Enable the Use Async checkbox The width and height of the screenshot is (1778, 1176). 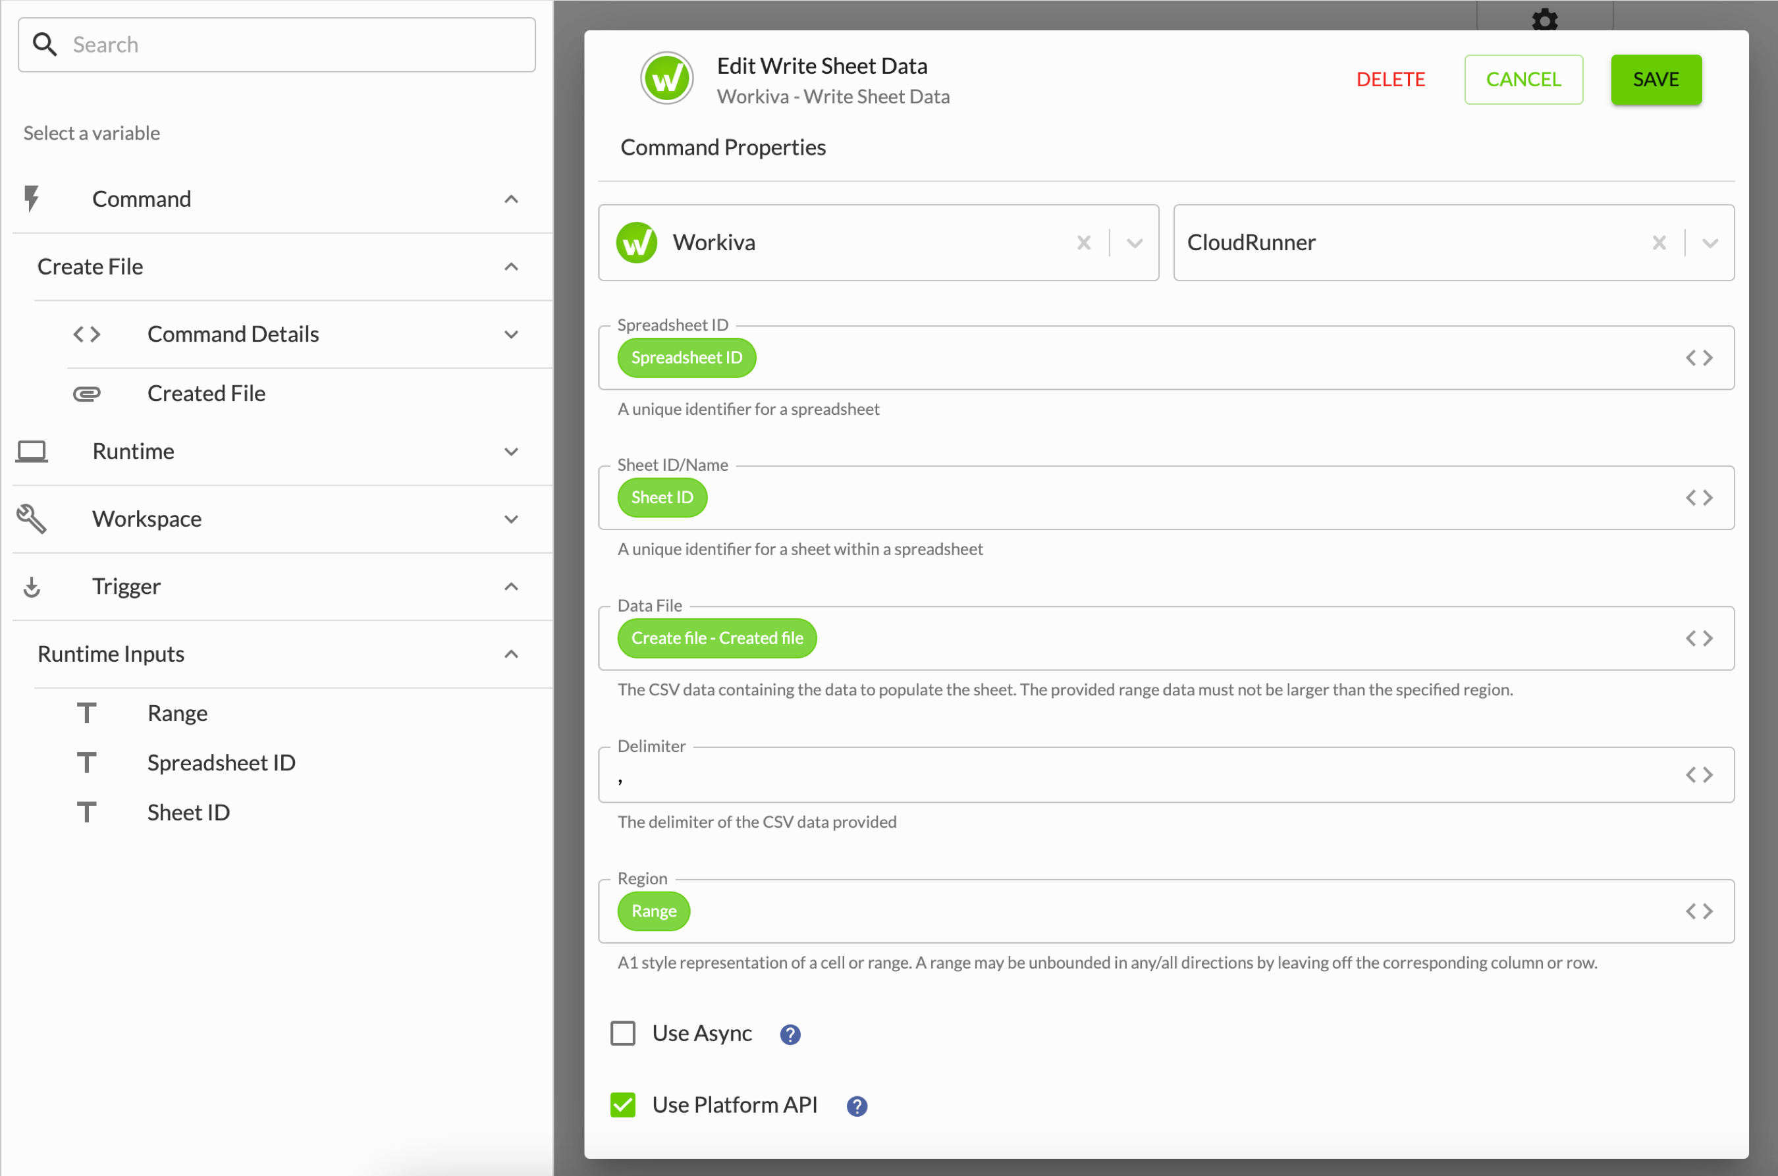622,1034
